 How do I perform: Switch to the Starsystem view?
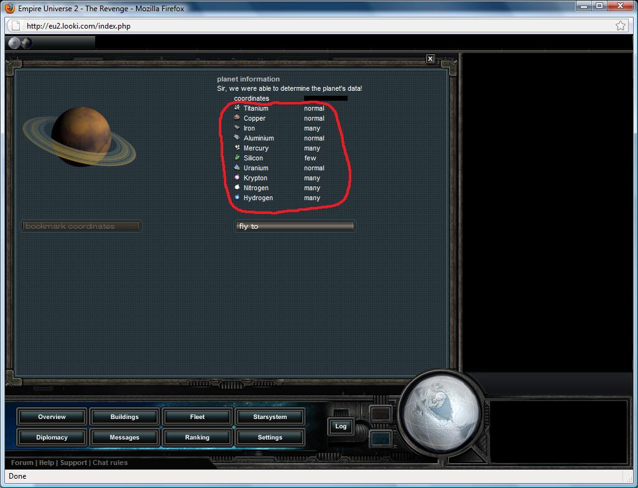270,417
